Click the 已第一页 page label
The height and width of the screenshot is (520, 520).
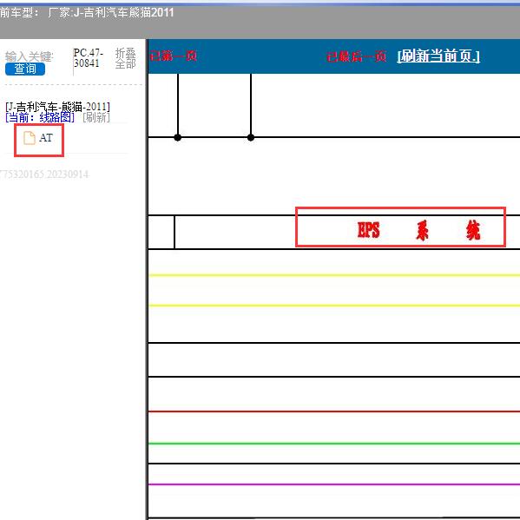pyautogui.click(x=173, y=56)
